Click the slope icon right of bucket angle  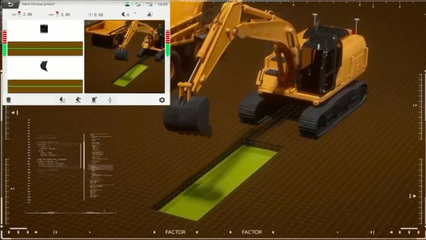click(149, 15)
